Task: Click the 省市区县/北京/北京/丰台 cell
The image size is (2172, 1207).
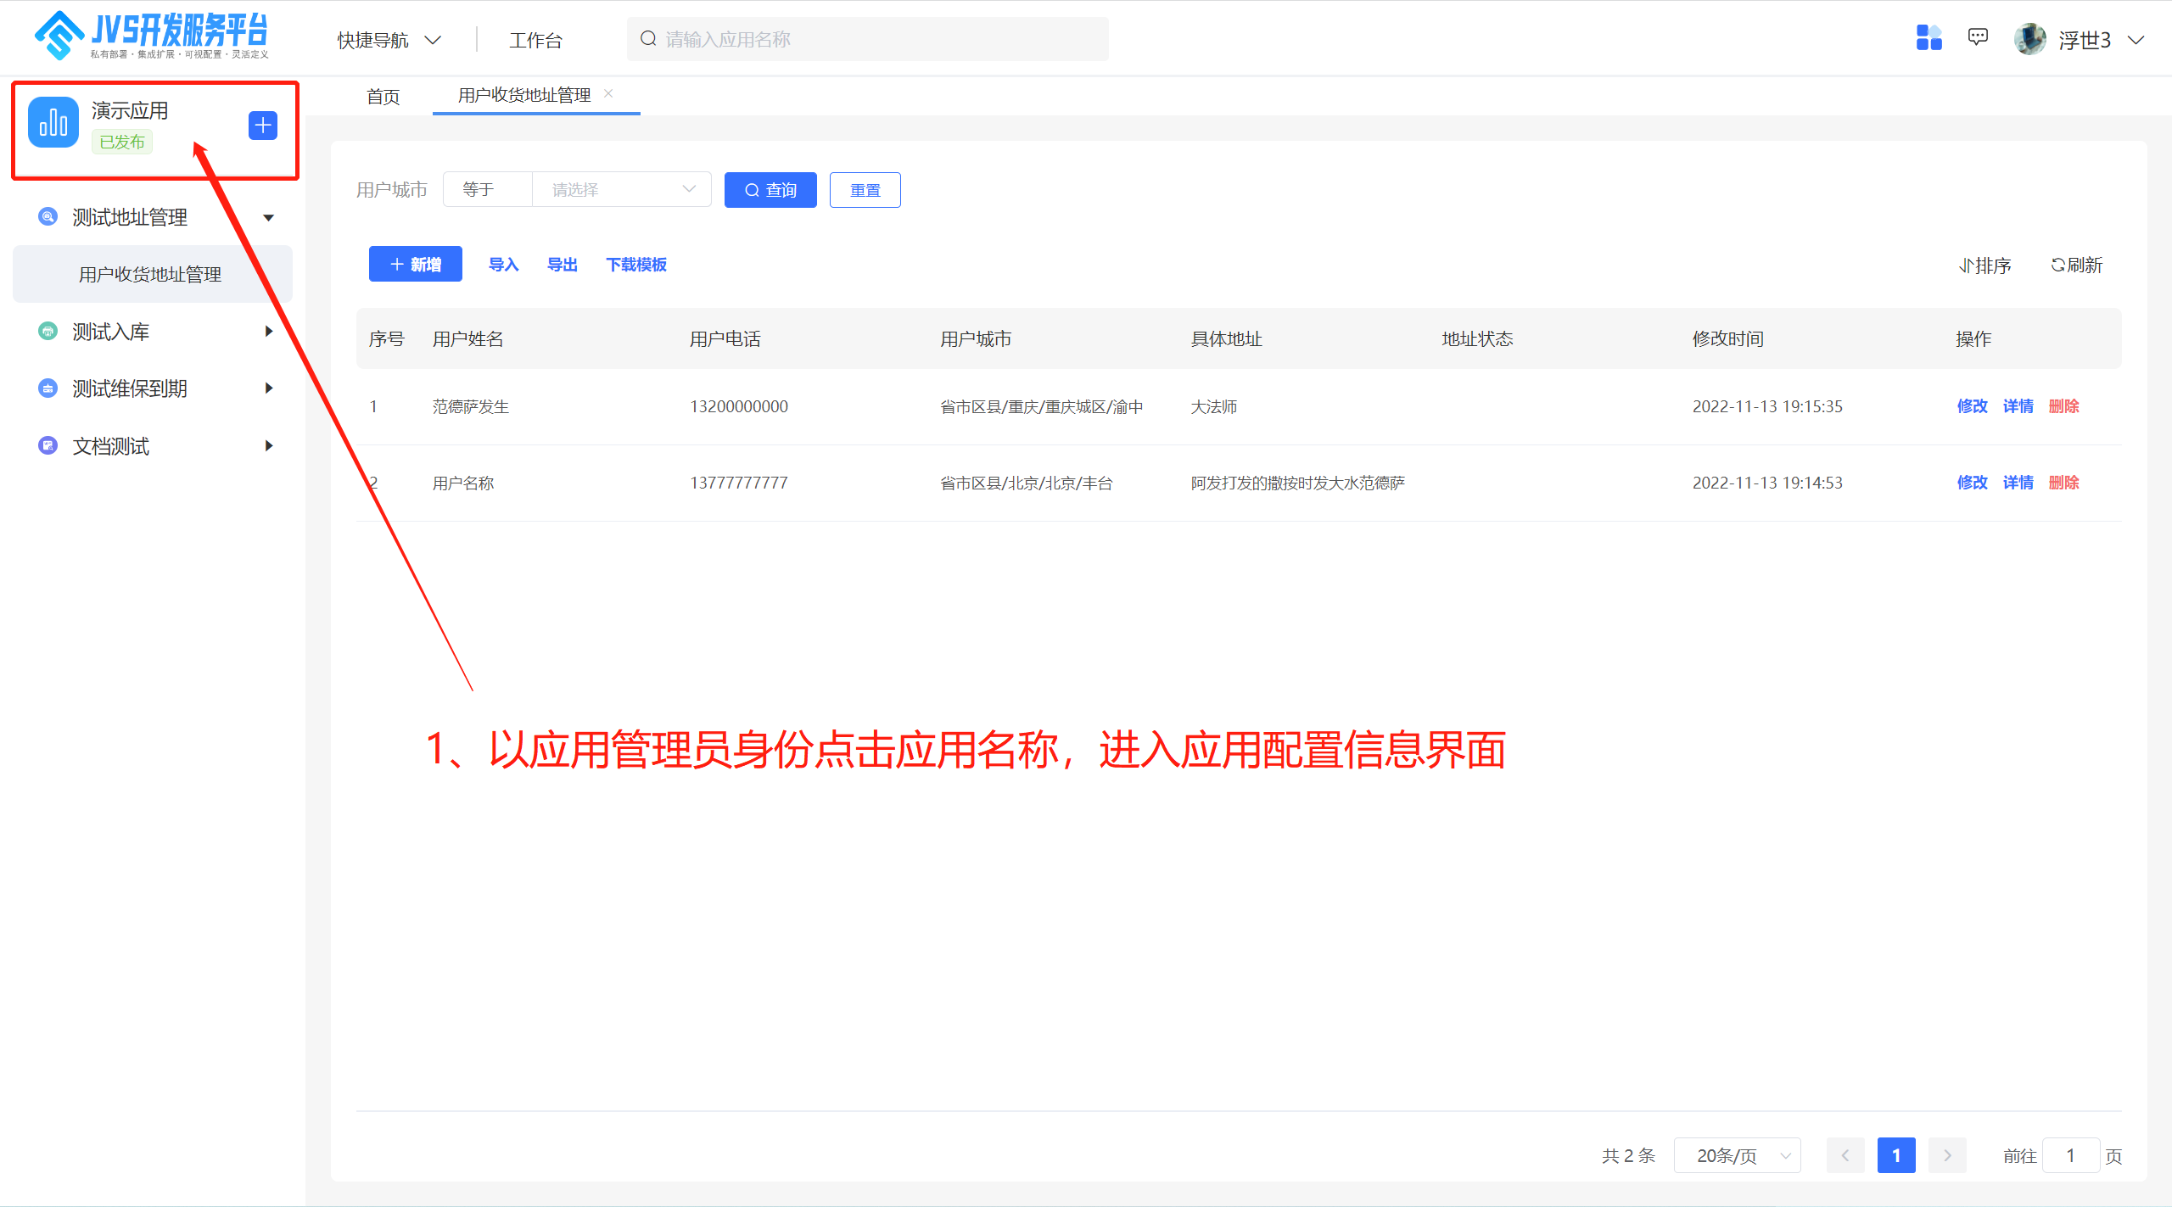Action: pos(1027,483)
